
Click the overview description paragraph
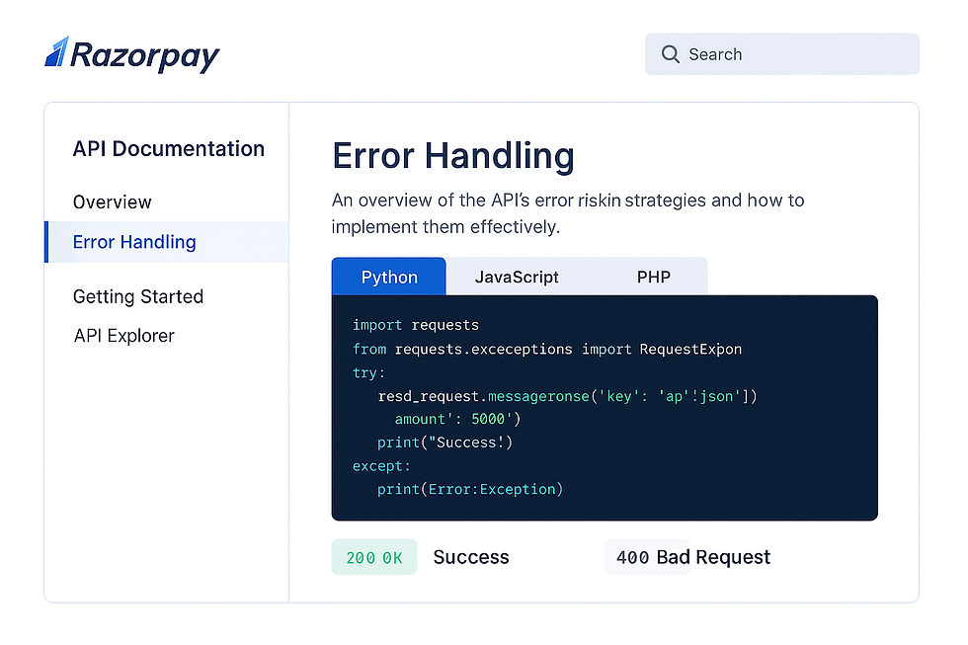coord(568,213)
